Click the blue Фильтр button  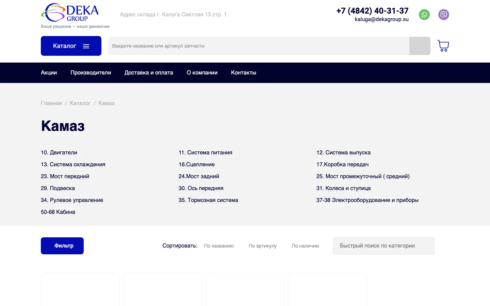(62, 246)
